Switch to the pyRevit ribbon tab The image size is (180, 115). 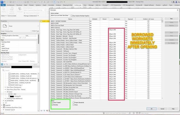(x=165, y=5)
